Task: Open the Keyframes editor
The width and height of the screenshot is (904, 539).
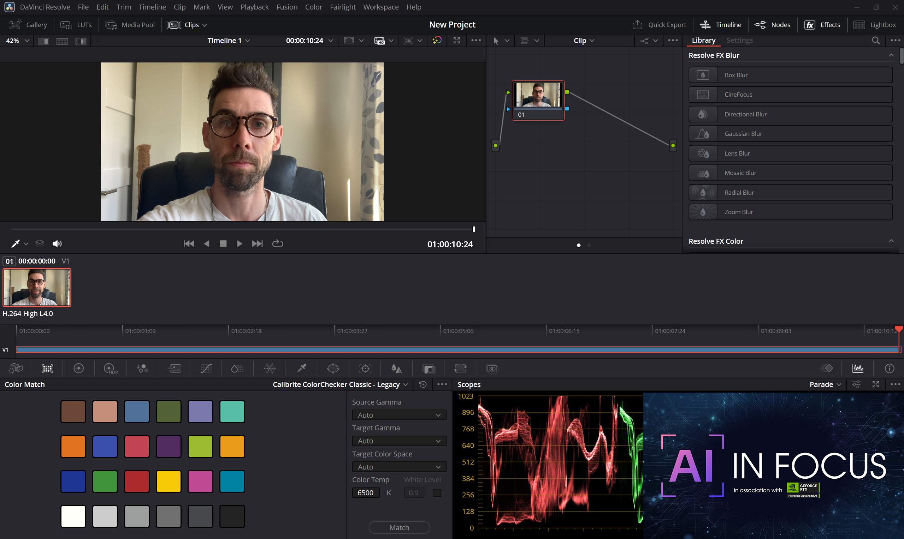Action: 826,369
